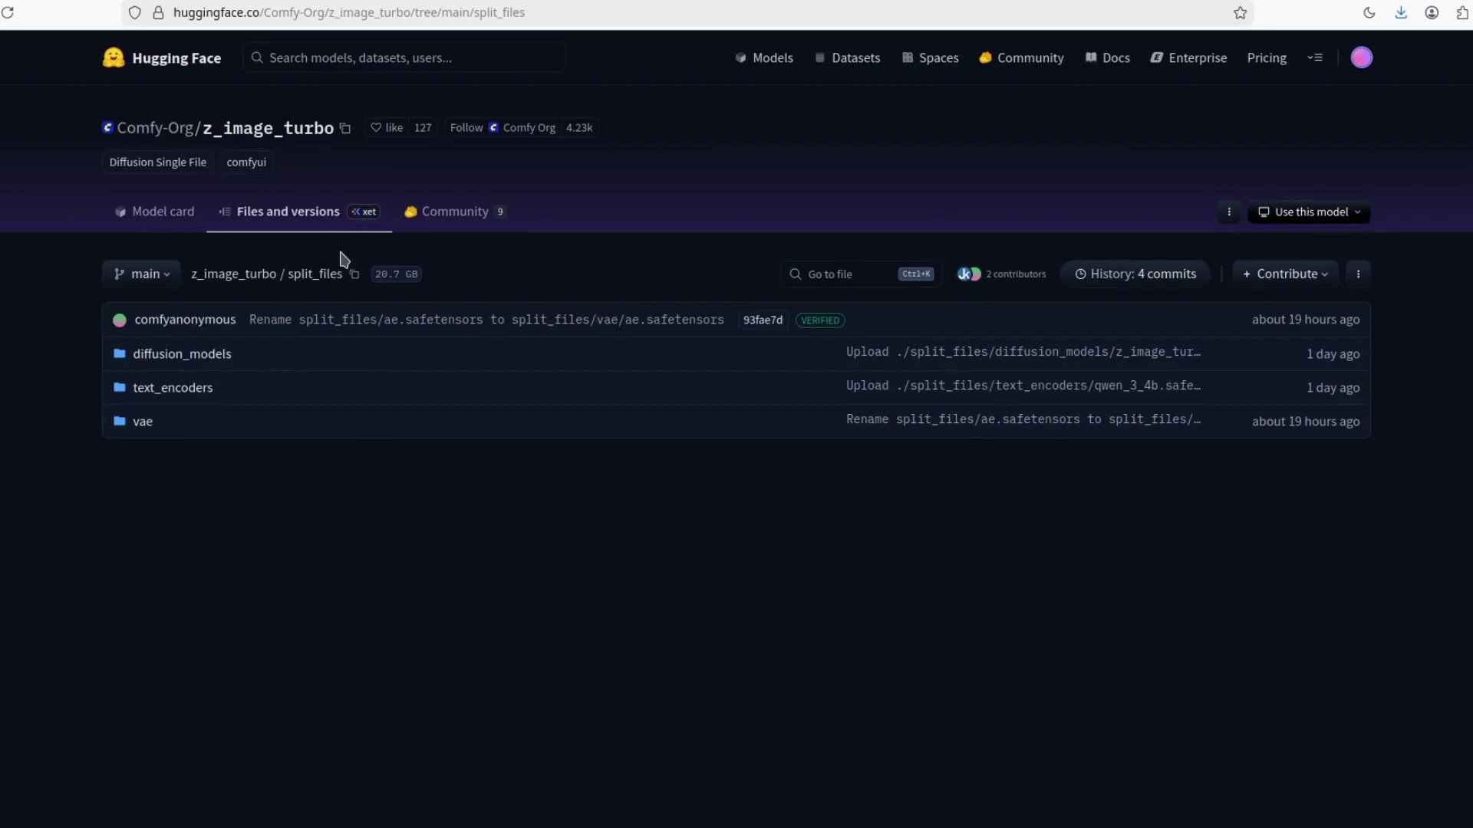Click the comfyanonymous author link
1473x828 pixels.
click(x=185, y=320)
